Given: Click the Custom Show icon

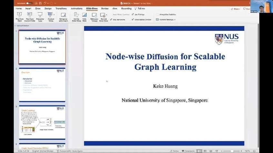Looking at the screenshot, I should coord(50,14).
